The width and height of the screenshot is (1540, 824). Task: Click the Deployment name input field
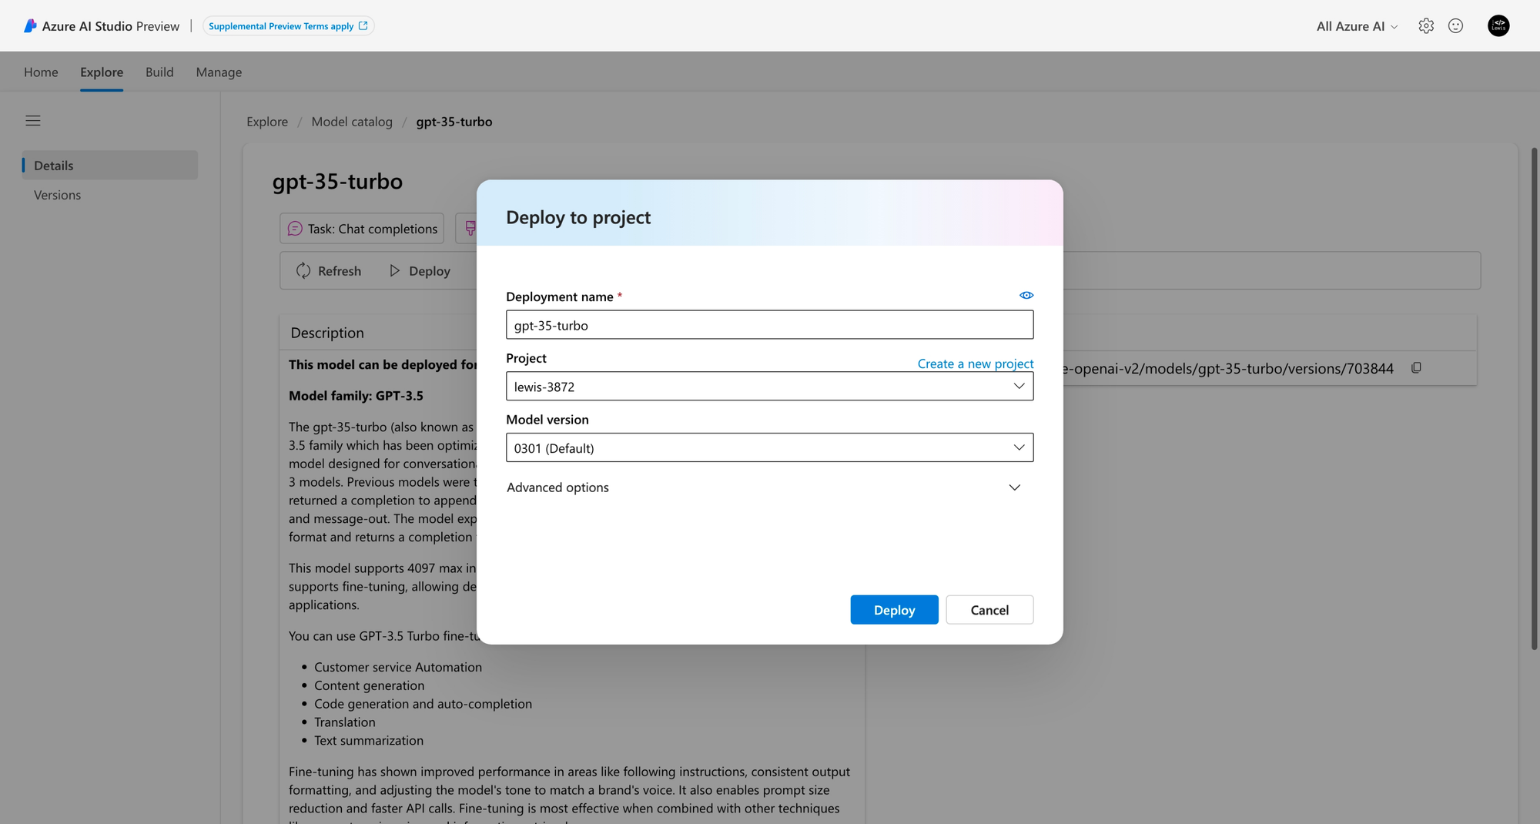(x=769, y=325)
